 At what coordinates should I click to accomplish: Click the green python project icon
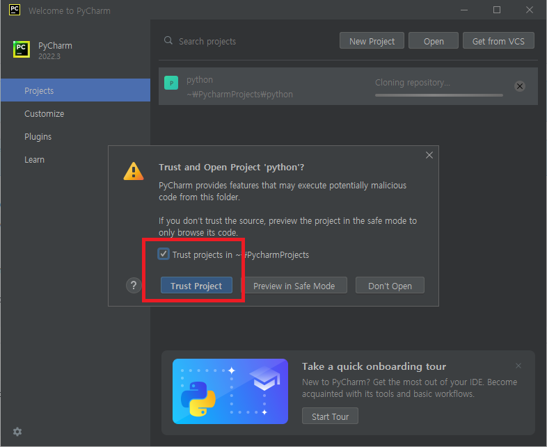(x=171, y=83)
